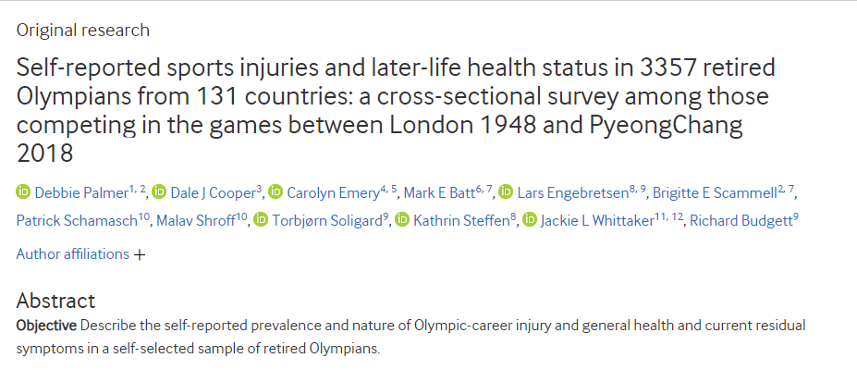Click the Abstract heading

[x=55, y=301]
